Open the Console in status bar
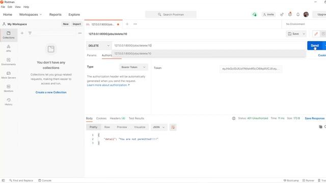The image size is (326, 183). tap(45, 180)
